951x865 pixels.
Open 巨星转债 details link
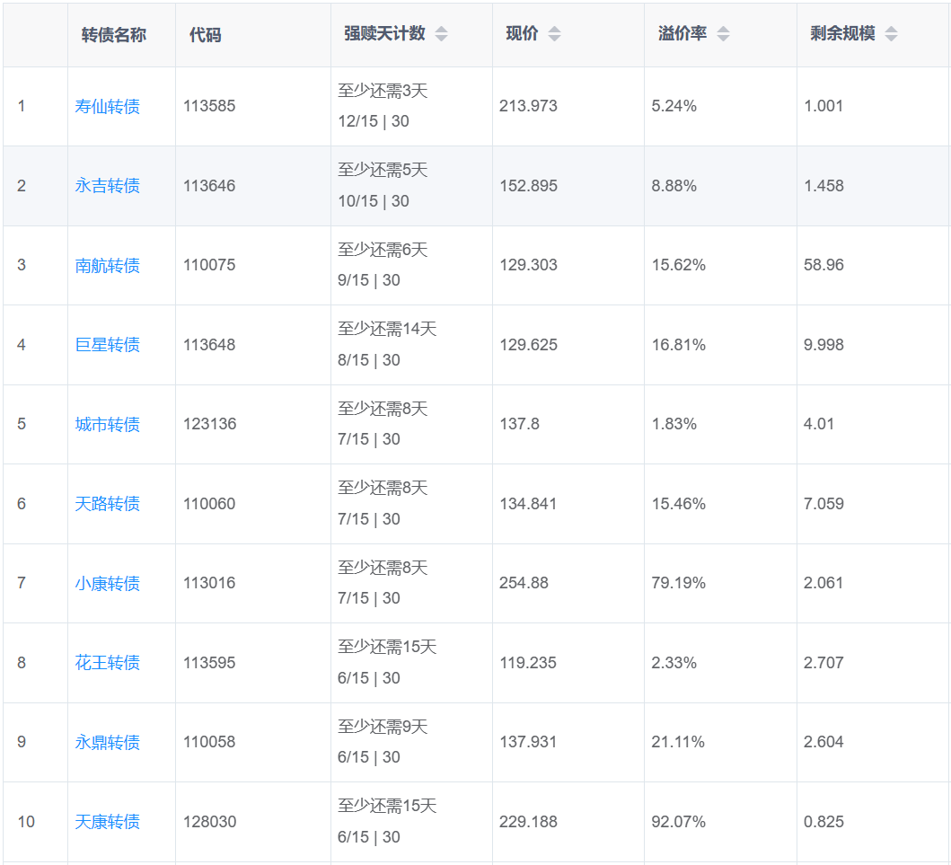tap(108, 345)
